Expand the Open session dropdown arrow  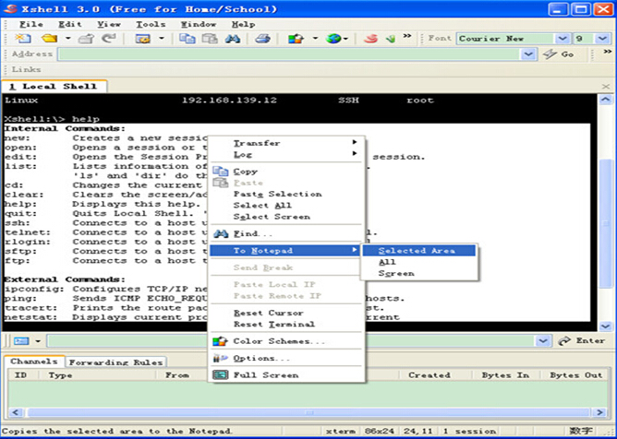pos(68,39)
